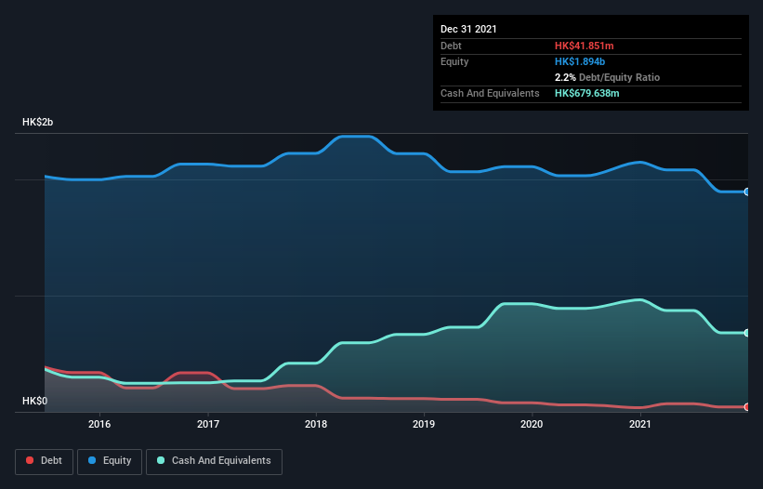
Task: Click the 2018 x-axis label
Action: [316, 424]
